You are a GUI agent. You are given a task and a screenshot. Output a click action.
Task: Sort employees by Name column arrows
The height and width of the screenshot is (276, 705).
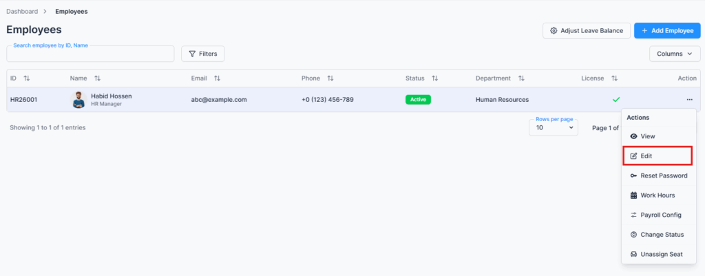click(97, 78)
